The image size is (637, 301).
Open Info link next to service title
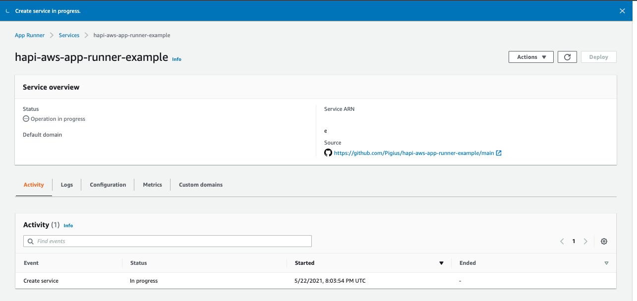pos(176,59)
